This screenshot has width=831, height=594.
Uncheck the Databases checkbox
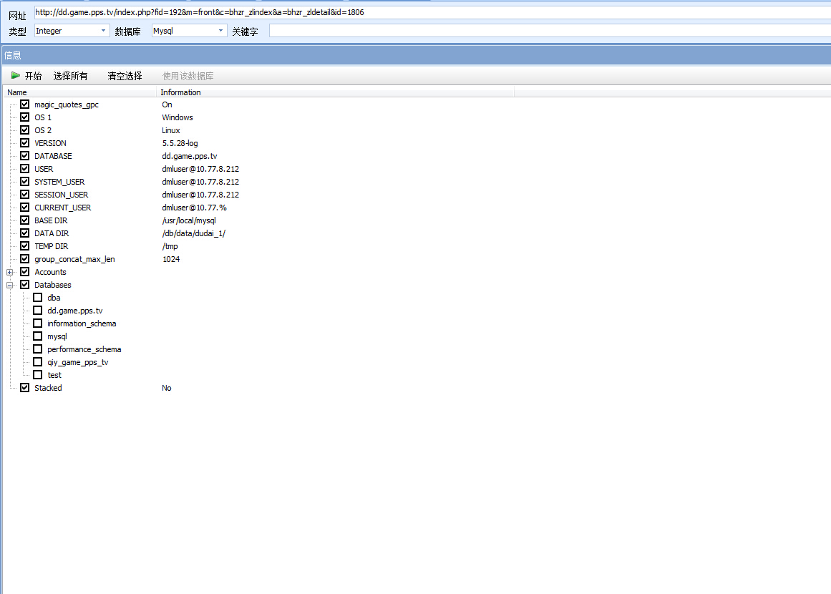(25, 285)
